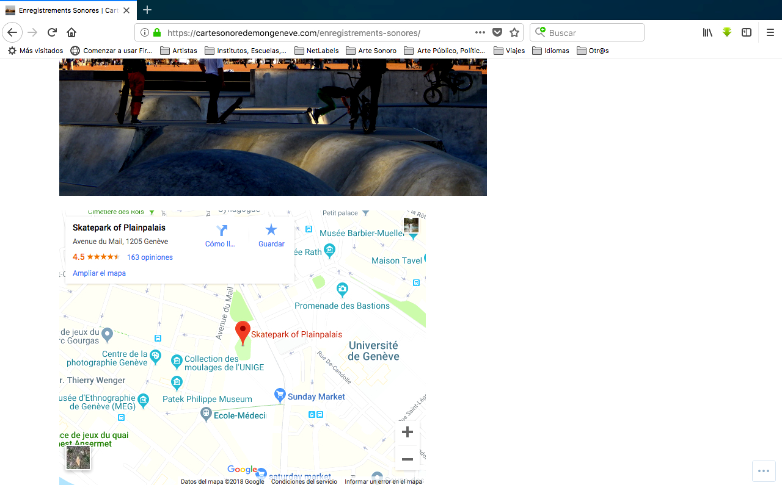Zoom out of the map
Viewport: 782px width, 488px height.
[407, 459]
